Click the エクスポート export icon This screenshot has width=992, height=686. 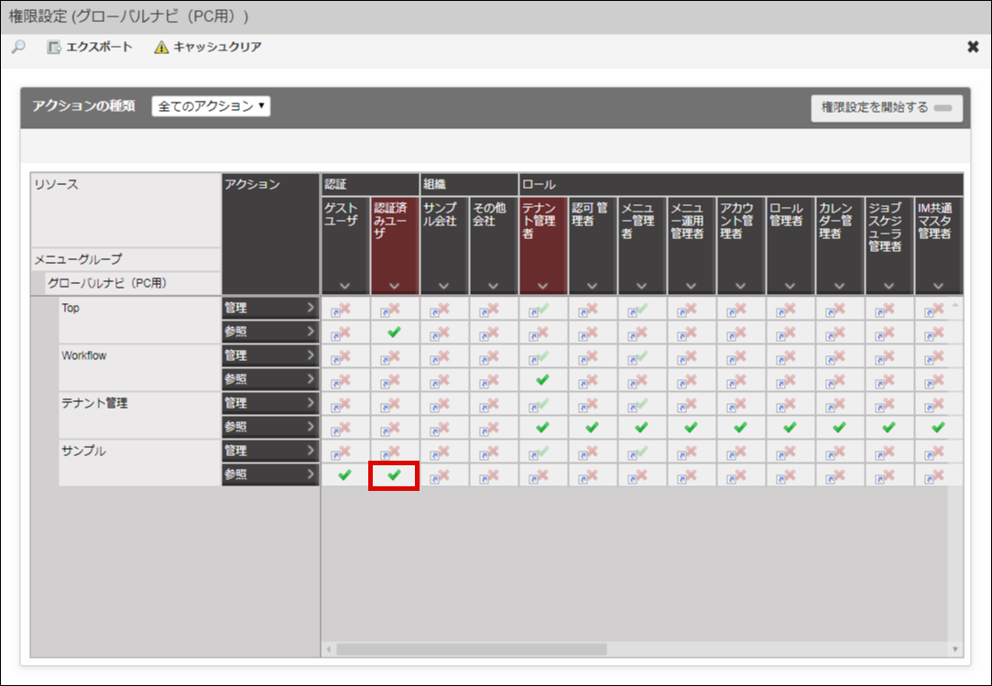coord(54,48)
